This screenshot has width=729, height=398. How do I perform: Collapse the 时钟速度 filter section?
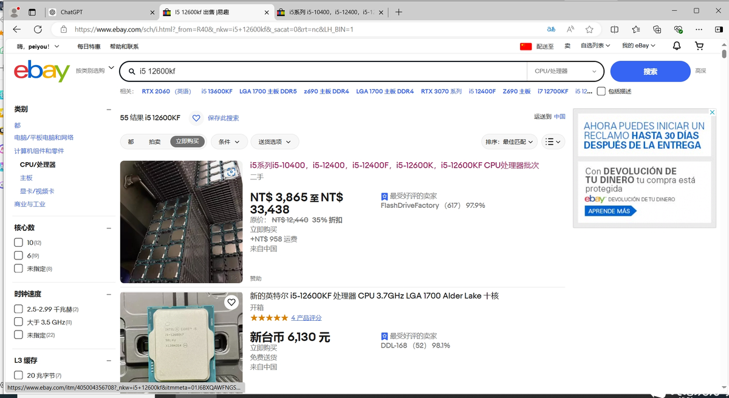tap(109, 294)
